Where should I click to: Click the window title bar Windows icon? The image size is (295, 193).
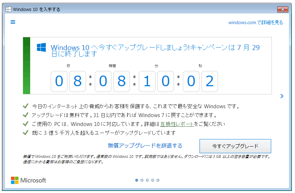pos(9,10)
